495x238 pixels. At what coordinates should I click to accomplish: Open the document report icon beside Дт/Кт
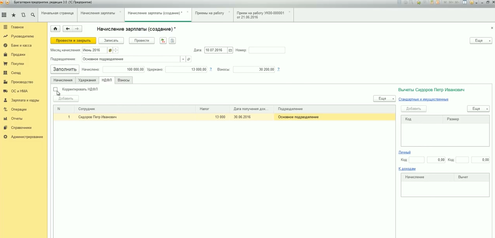click(172, 40)
